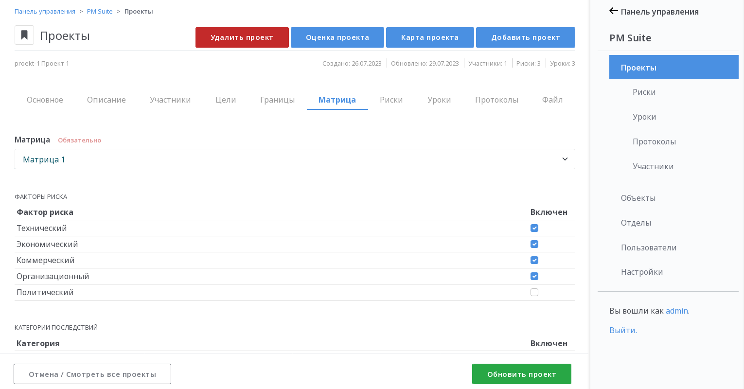Click the Риски: 3 counter

[529, 63]
